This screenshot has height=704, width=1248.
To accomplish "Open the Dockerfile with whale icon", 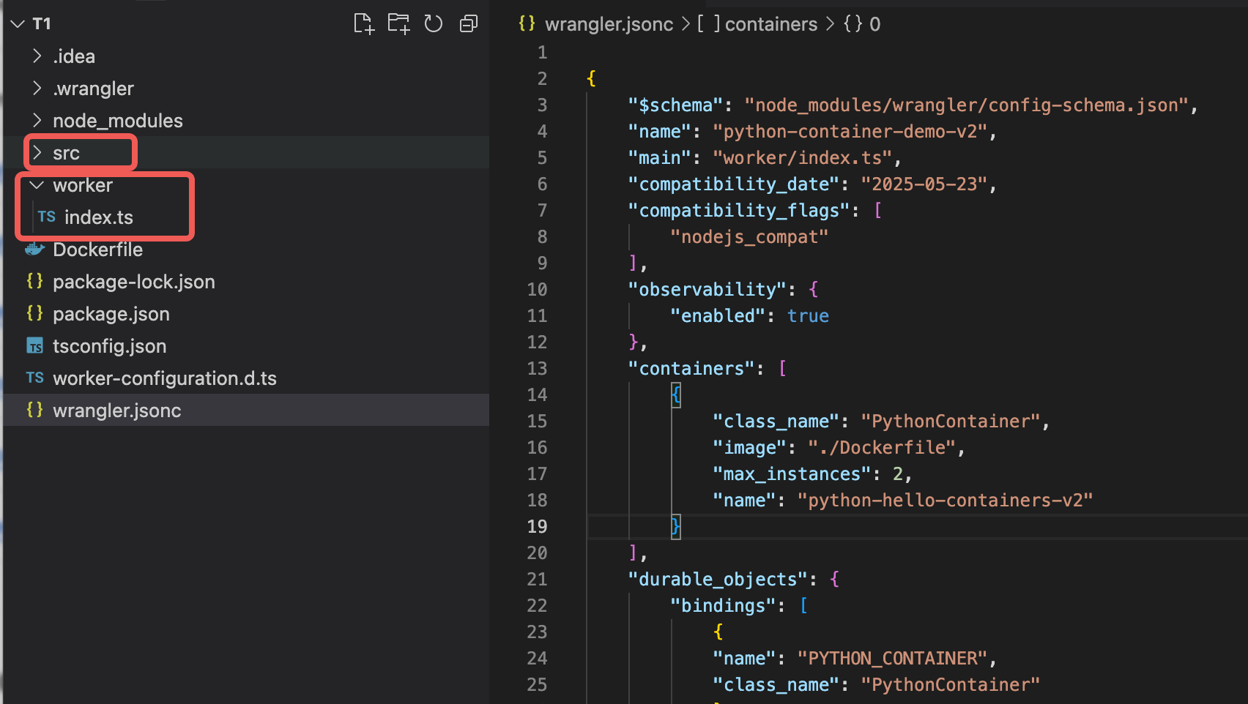I will pyautogui.click(x=97, y=250).
